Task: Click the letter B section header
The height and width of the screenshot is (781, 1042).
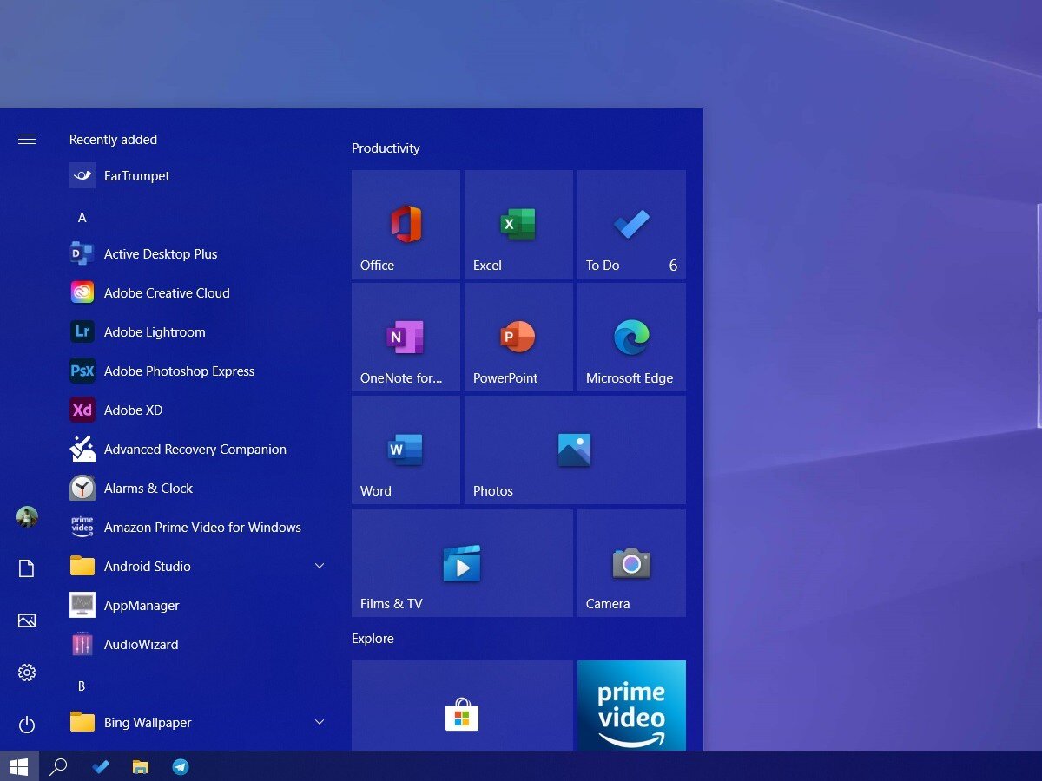Action: tap(82, 686)
